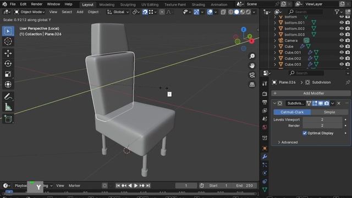The width and height of the screenshot is (352, 198).
Task: Select Simple subdivision type
Action: (x=329, y=112)
